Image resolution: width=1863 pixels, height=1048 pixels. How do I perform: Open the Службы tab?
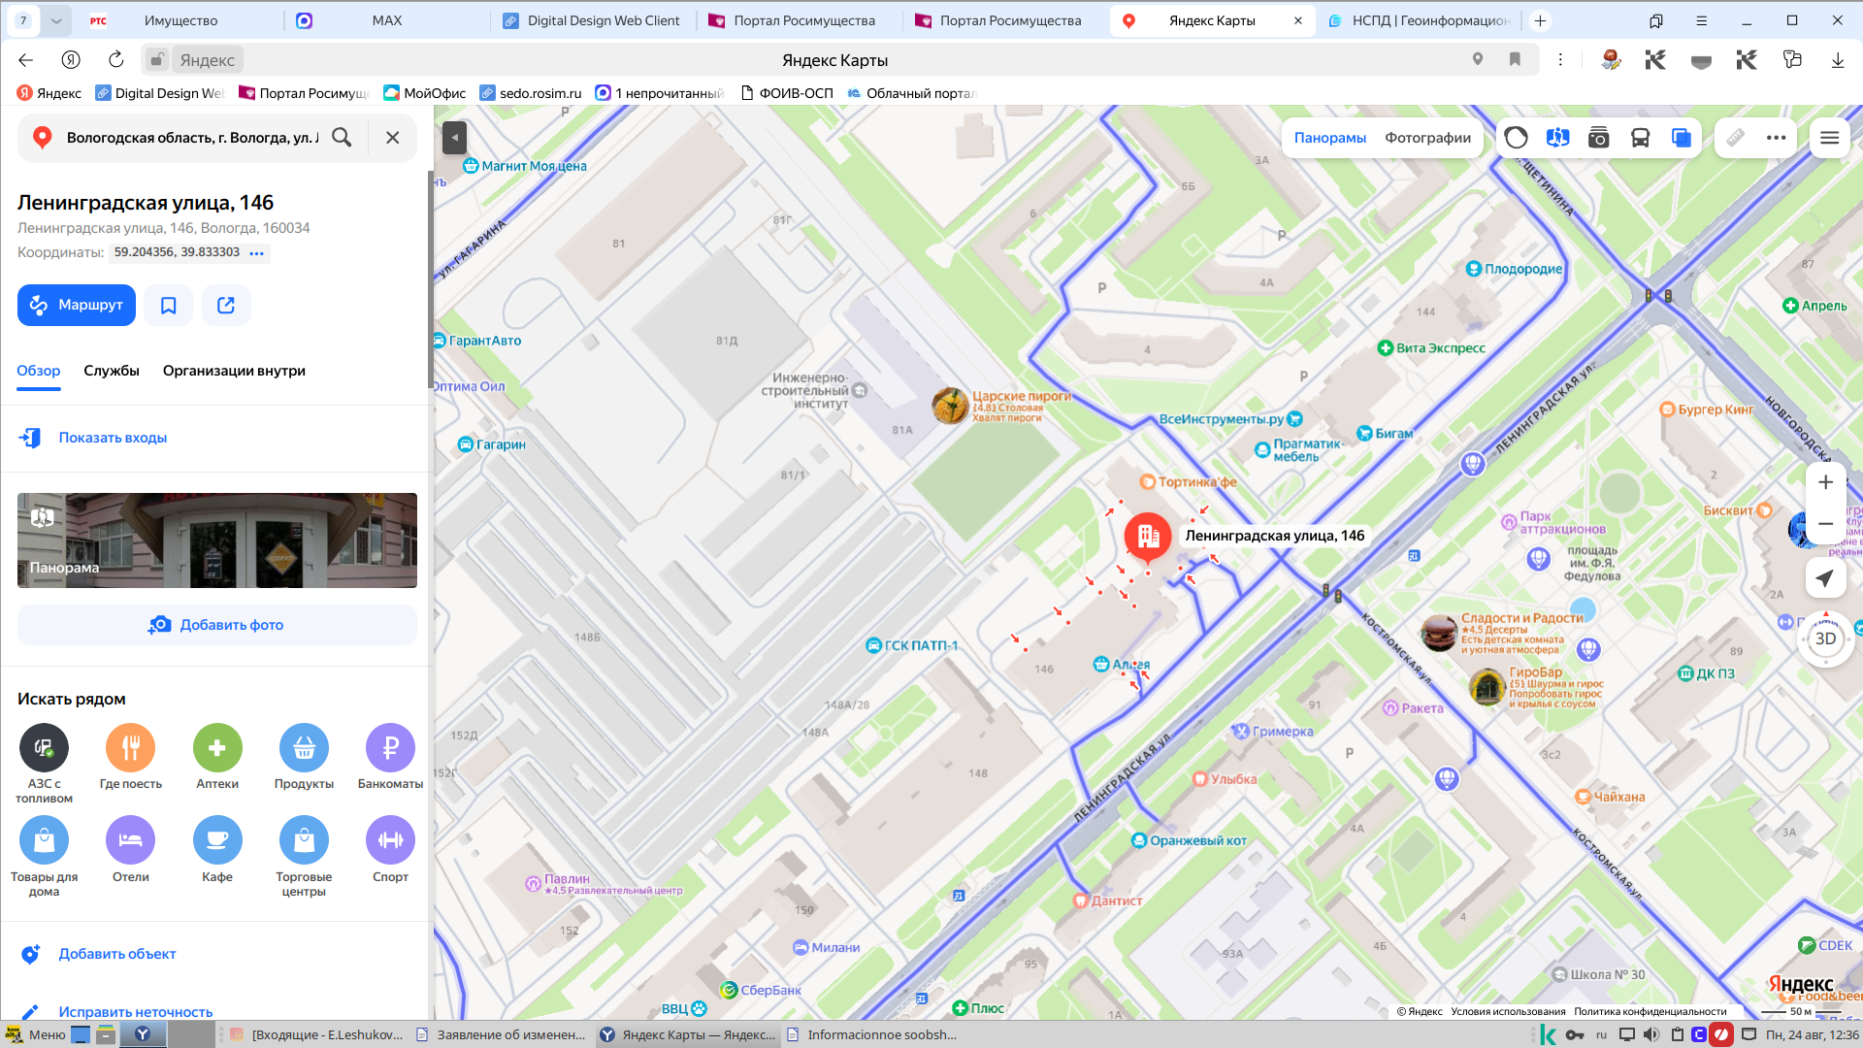(112, 371)
